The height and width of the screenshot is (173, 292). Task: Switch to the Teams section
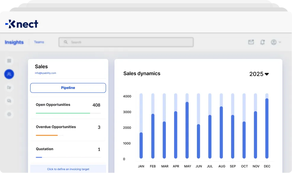click(39, 42)
